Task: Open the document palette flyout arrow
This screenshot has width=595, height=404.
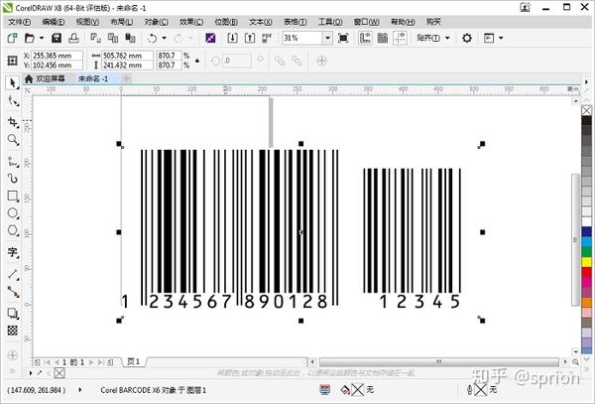Action: click(31, 373)
